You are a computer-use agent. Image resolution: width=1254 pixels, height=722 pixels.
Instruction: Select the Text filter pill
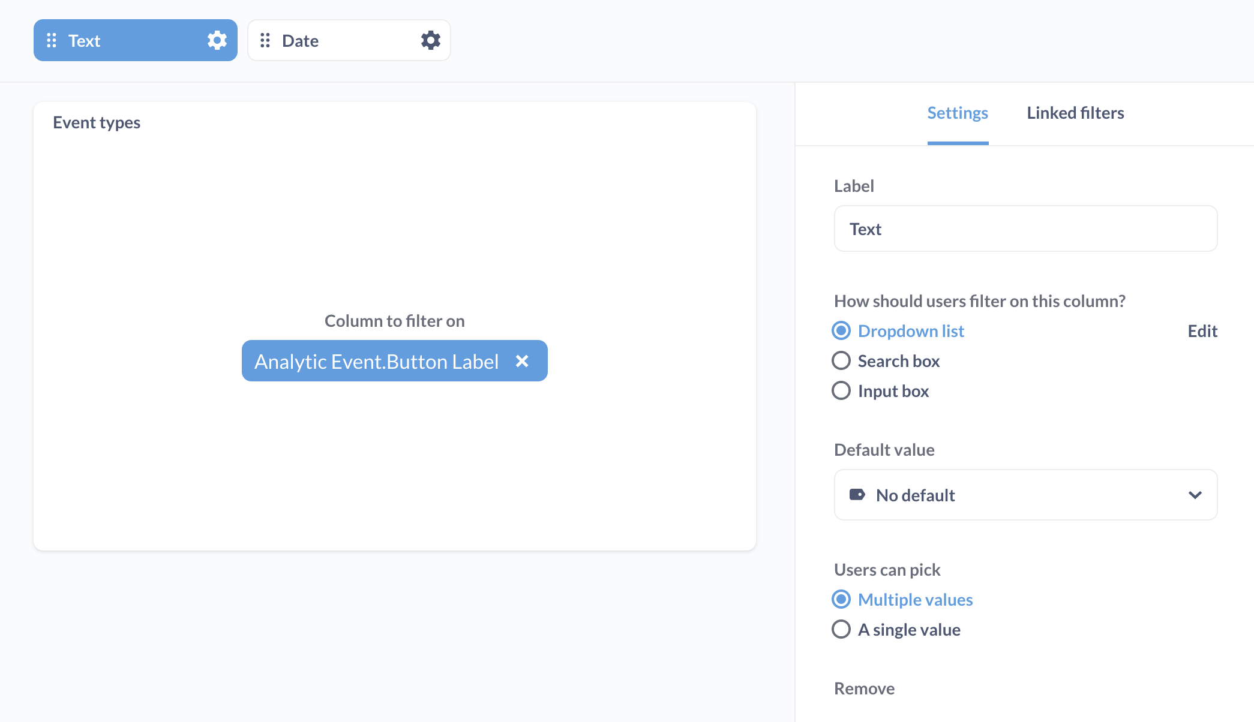tap(136, 40)
